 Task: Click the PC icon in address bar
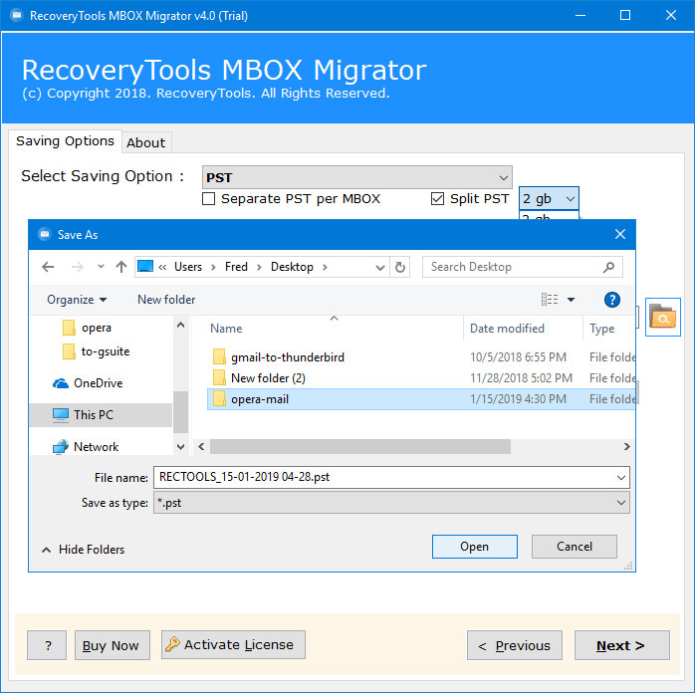[x=145, y=266]
